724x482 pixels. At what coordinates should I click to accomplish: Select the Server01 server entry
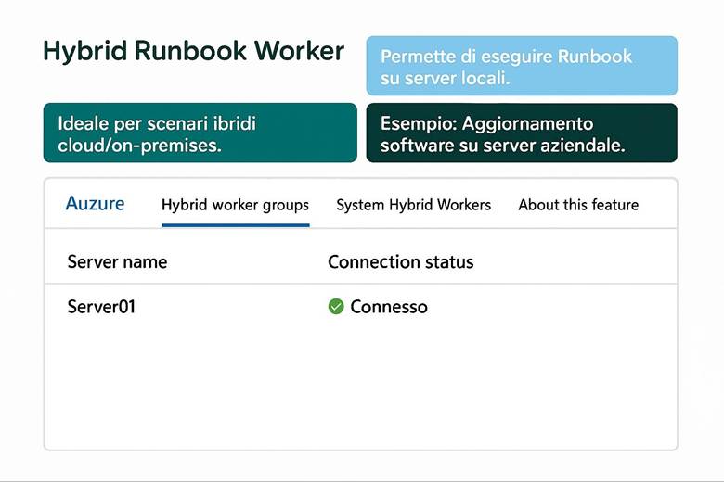pos(101,307)
